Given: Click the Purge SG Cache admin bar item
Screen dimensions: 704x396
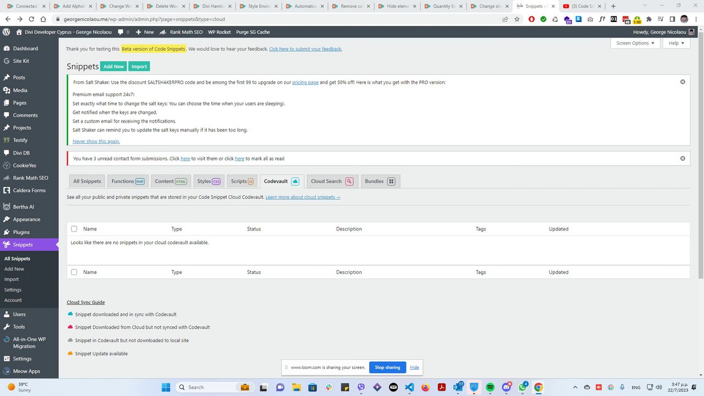Looking at the screenshot, I should point(252,32).
